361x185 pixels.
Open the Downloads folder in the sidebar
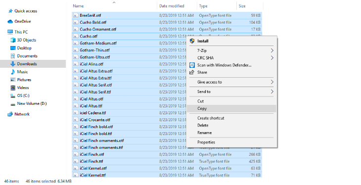click(x=33, y=64)
